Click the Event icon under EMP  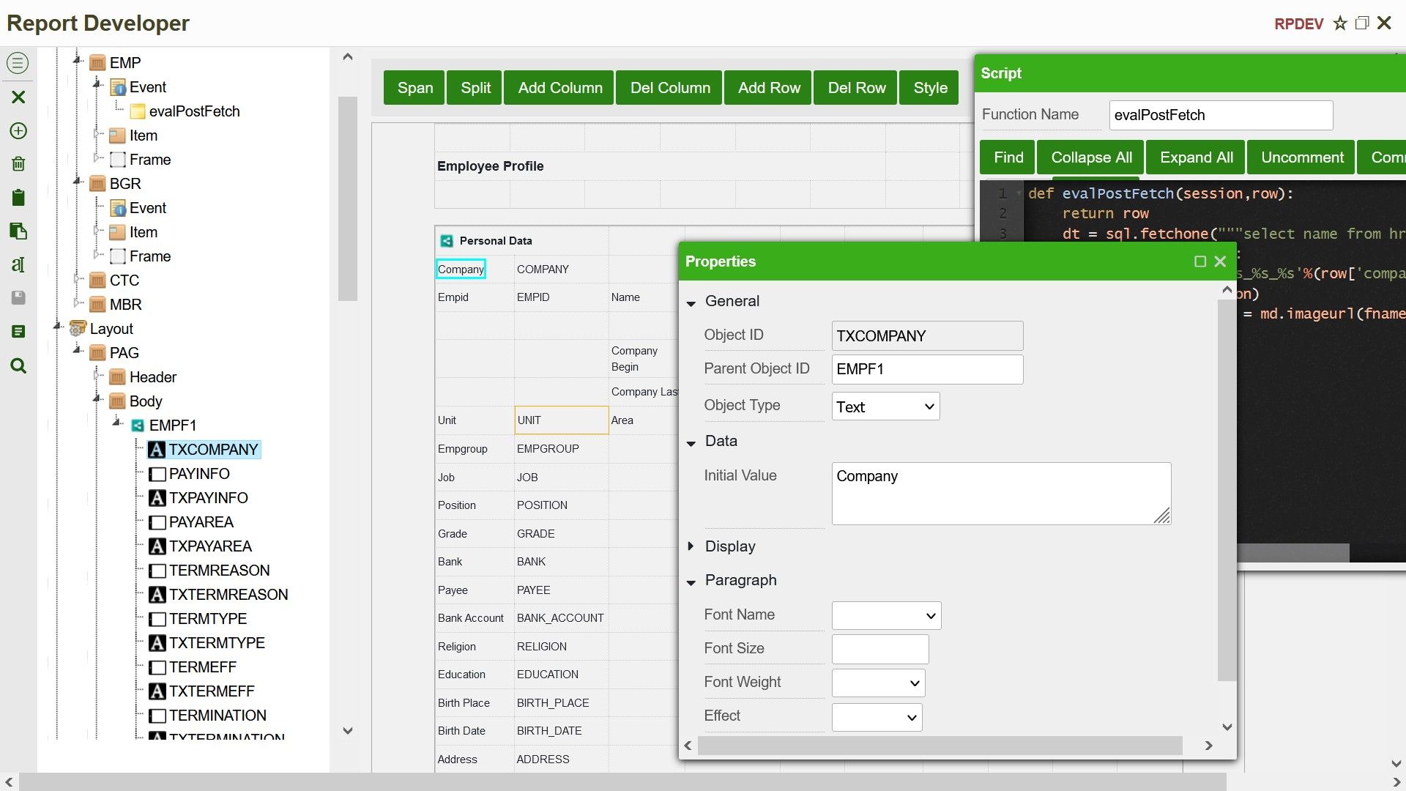coord(118,87)
